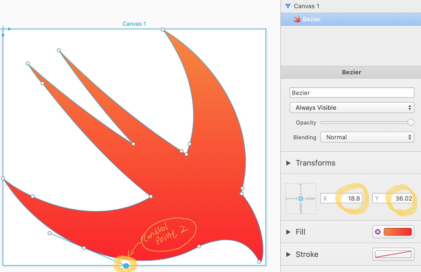Viewport: 421px width, 272px height.
Task: Click the origin marker at canvas top-left
Action: pyautogui.click(x=3, y=29)
